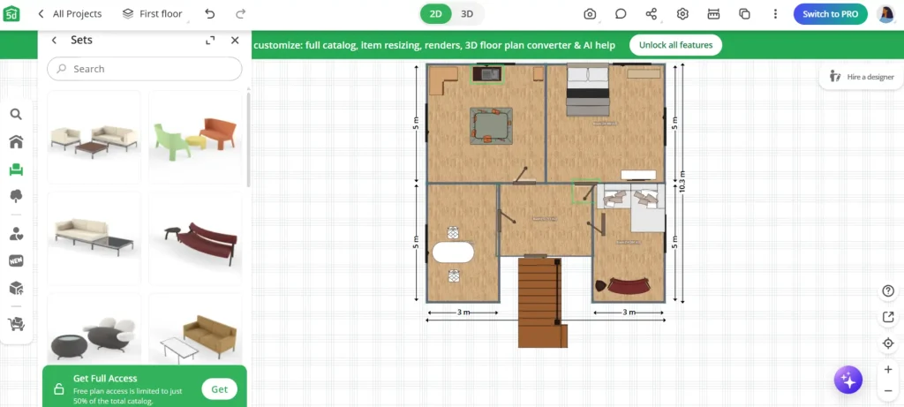Click the Unlock all features button
The image size is (904, 407).
coord(675,45)
